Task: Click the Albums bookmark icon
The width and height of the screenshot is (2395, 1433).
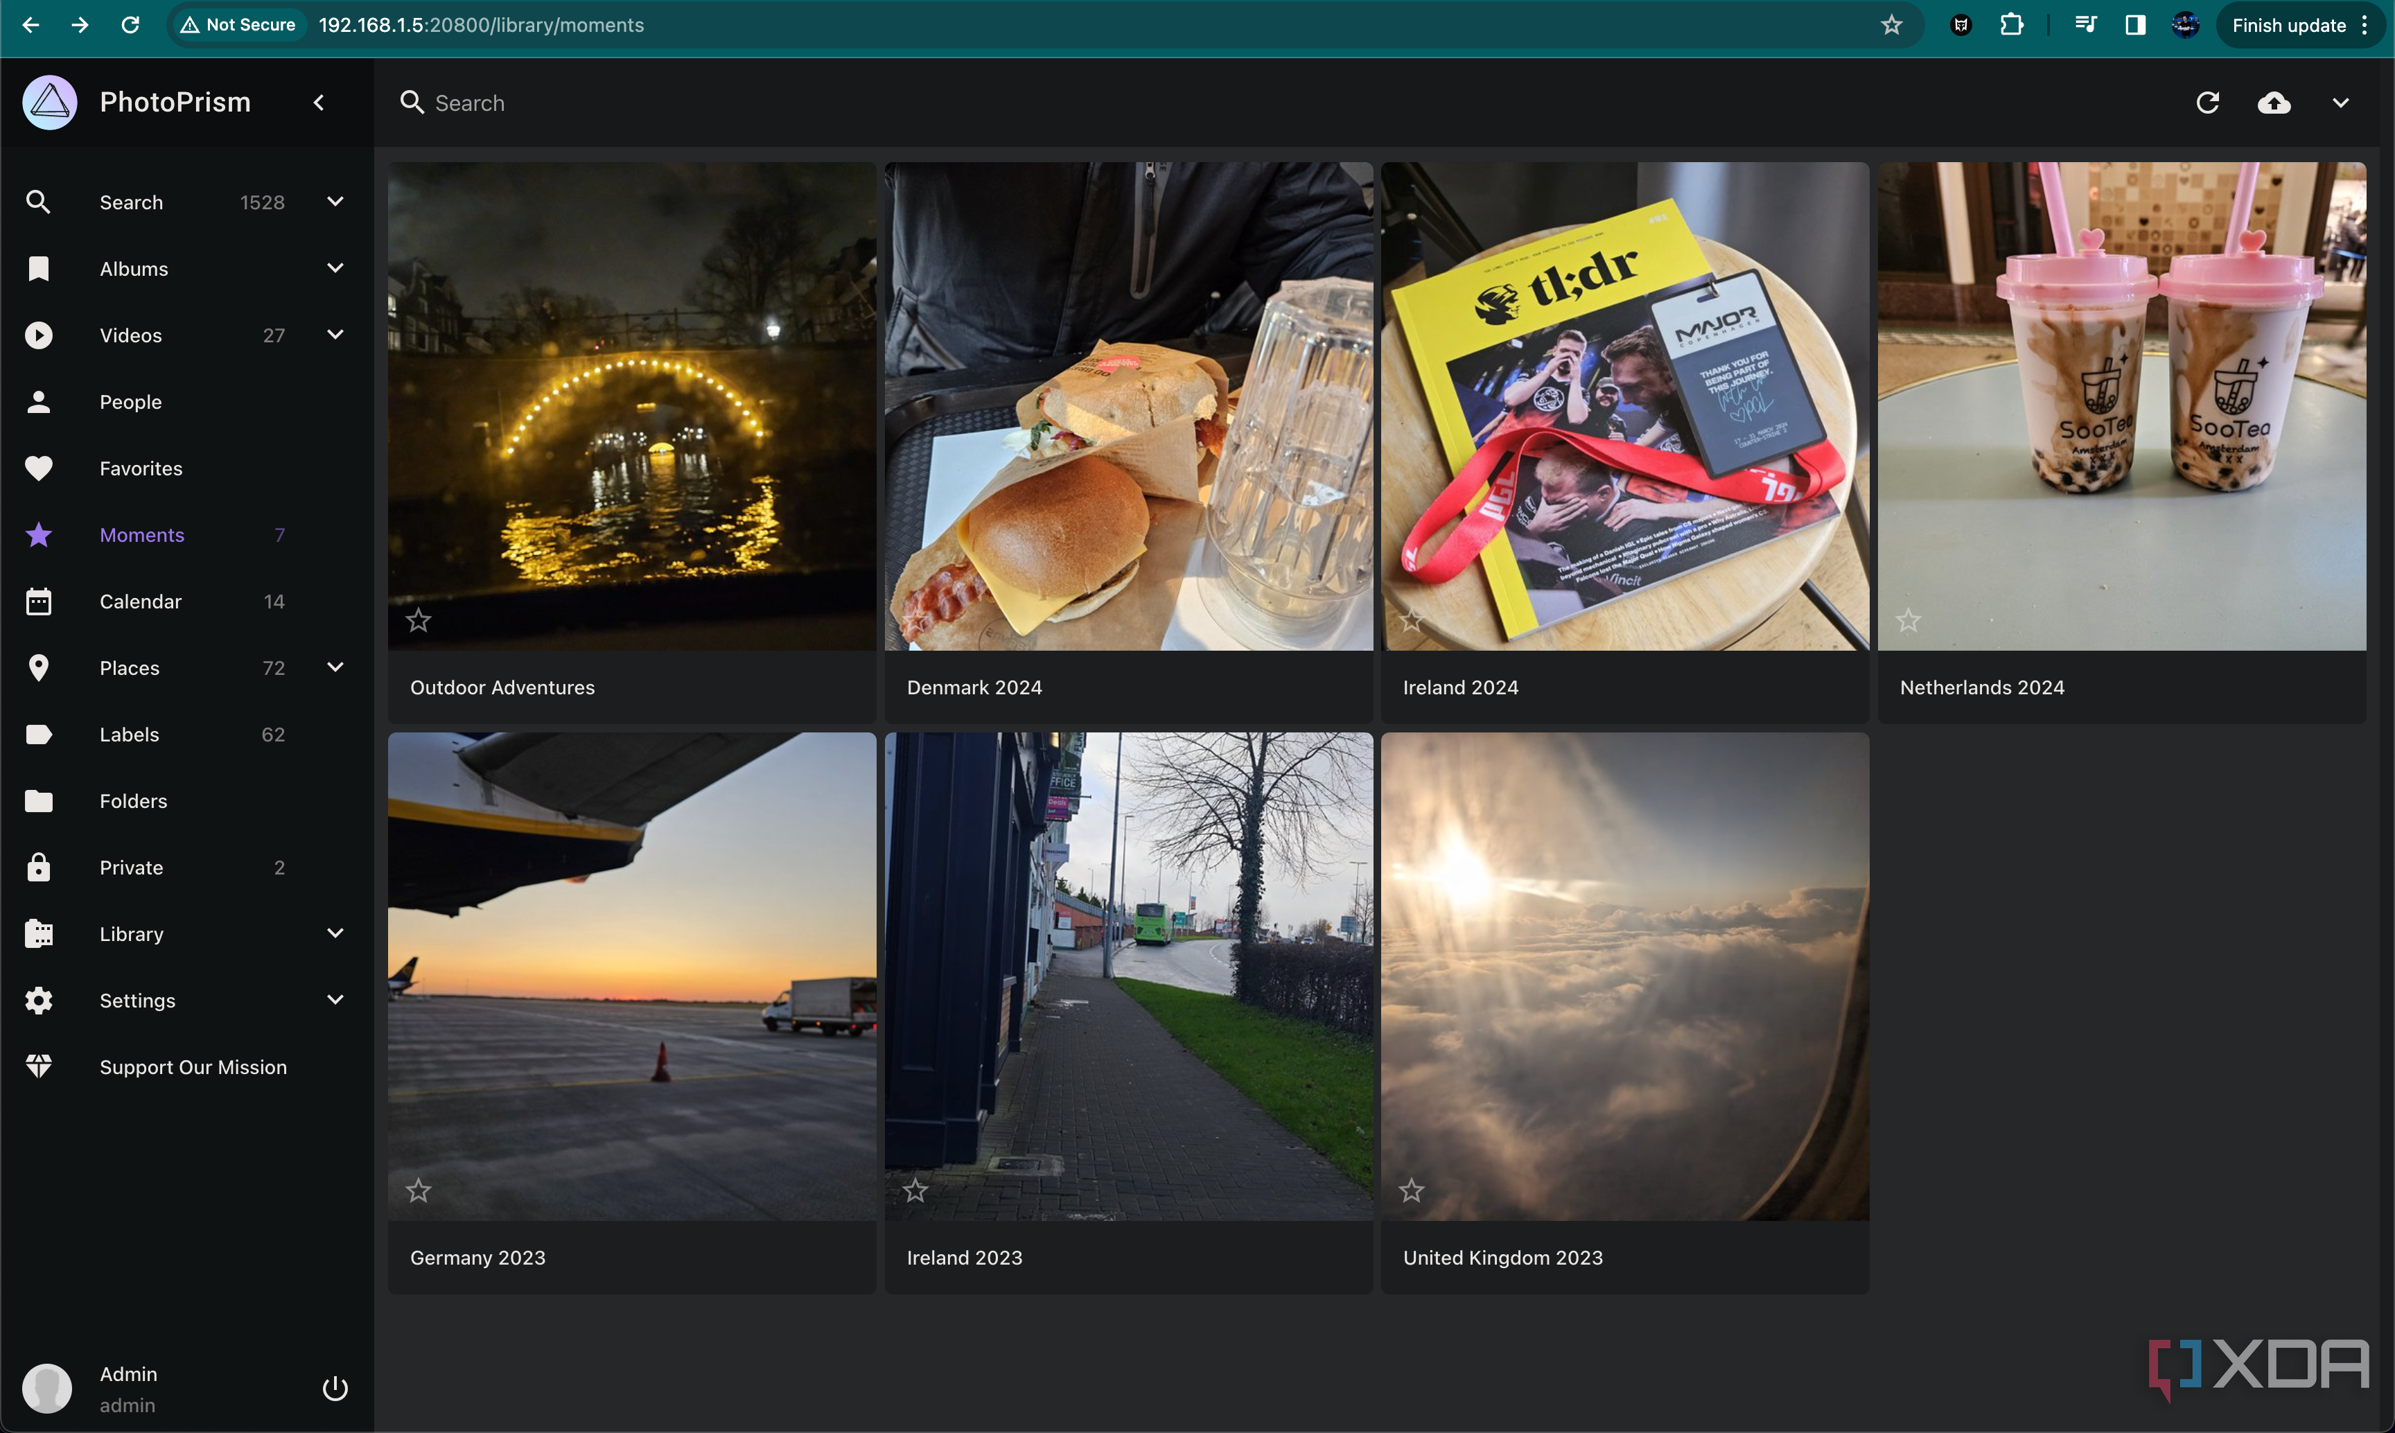Action: point(39,268)
